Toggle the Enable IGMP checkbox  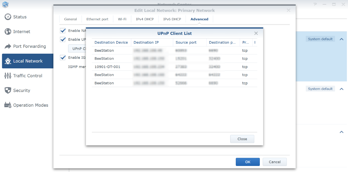[63, 58]
